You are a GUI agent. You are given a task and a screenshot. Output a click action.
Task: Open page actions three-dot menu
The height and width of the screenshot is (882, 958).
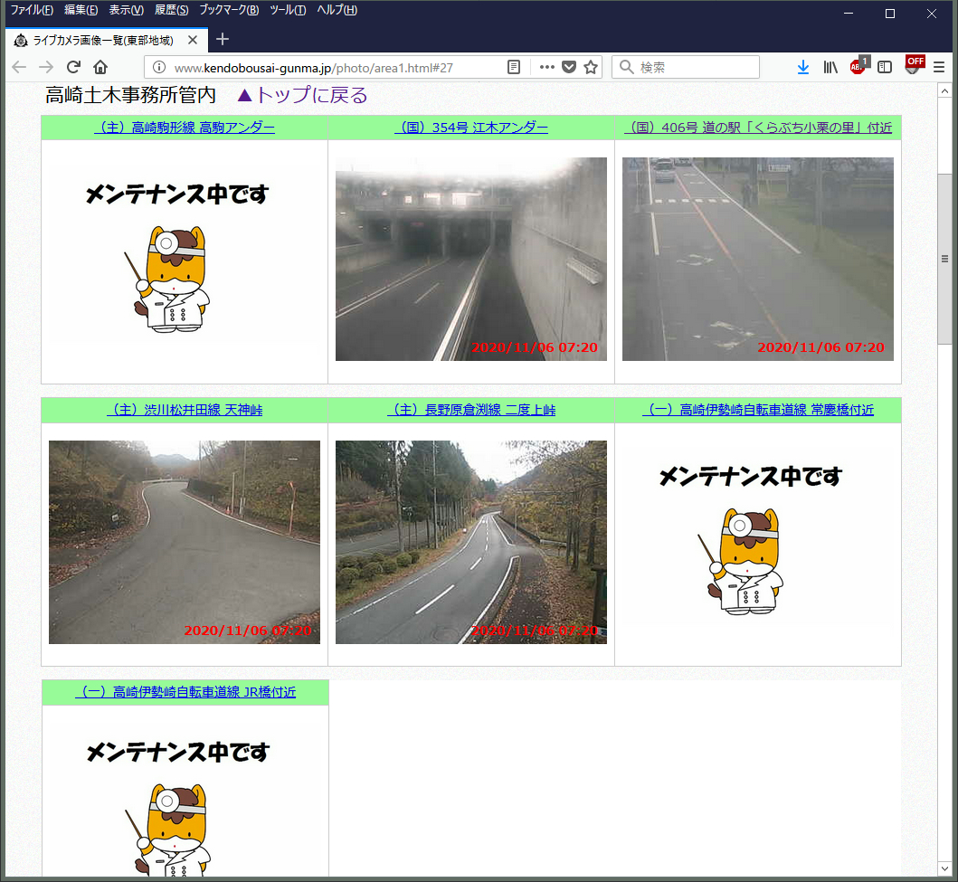pos(546,67)
